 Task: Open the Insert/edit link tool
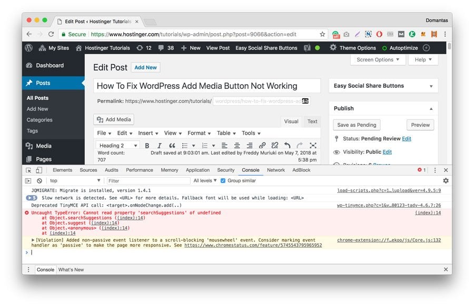pos(262,145)
